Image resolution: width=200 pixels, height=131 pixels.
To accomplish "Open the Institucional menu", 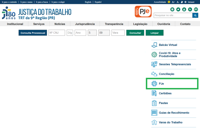I will point(15,24).
